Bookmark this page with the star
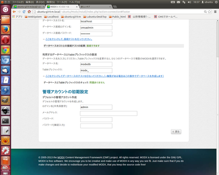The height and width of the screenshot is (175, 219). pos(209,12)
